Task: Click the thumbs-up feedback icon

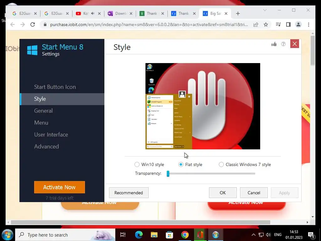Action: 274,44
